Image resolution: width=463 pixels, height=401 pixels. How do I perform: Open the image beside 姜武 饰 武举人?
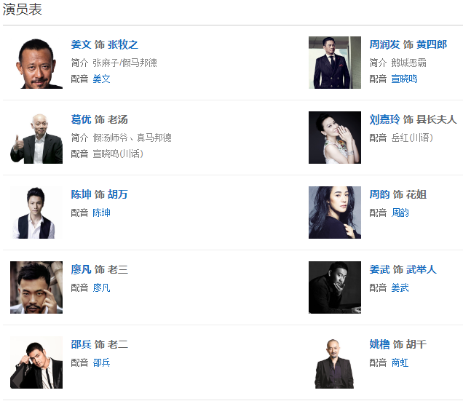tap(335, 287)
